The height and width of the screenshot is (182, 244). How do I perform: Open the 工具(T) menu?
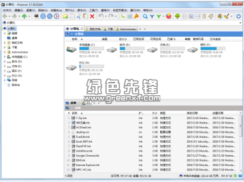coord(94,10)
